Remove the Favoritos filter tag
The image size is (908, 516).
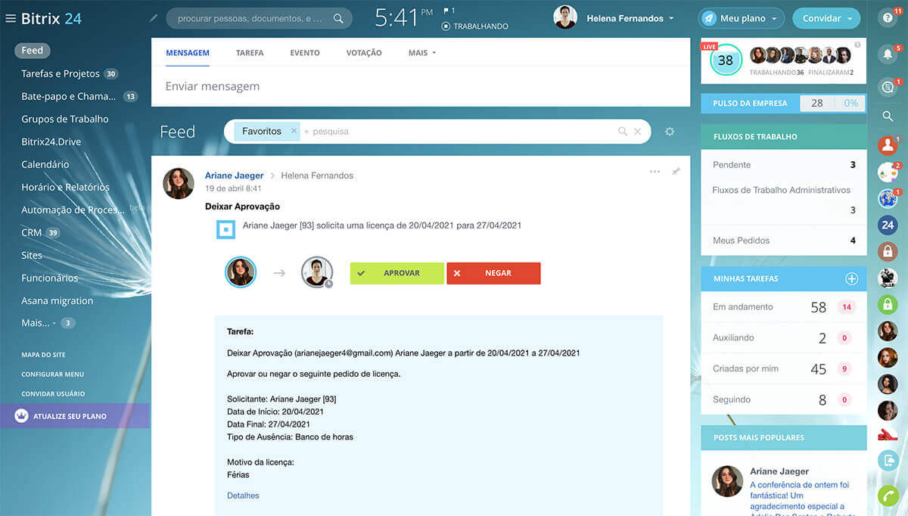coord(294,131)
